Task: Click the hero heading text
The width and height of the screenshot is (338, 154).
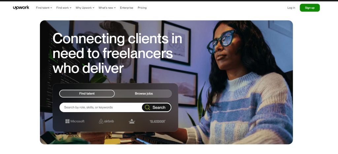Action: click(117, 53)
